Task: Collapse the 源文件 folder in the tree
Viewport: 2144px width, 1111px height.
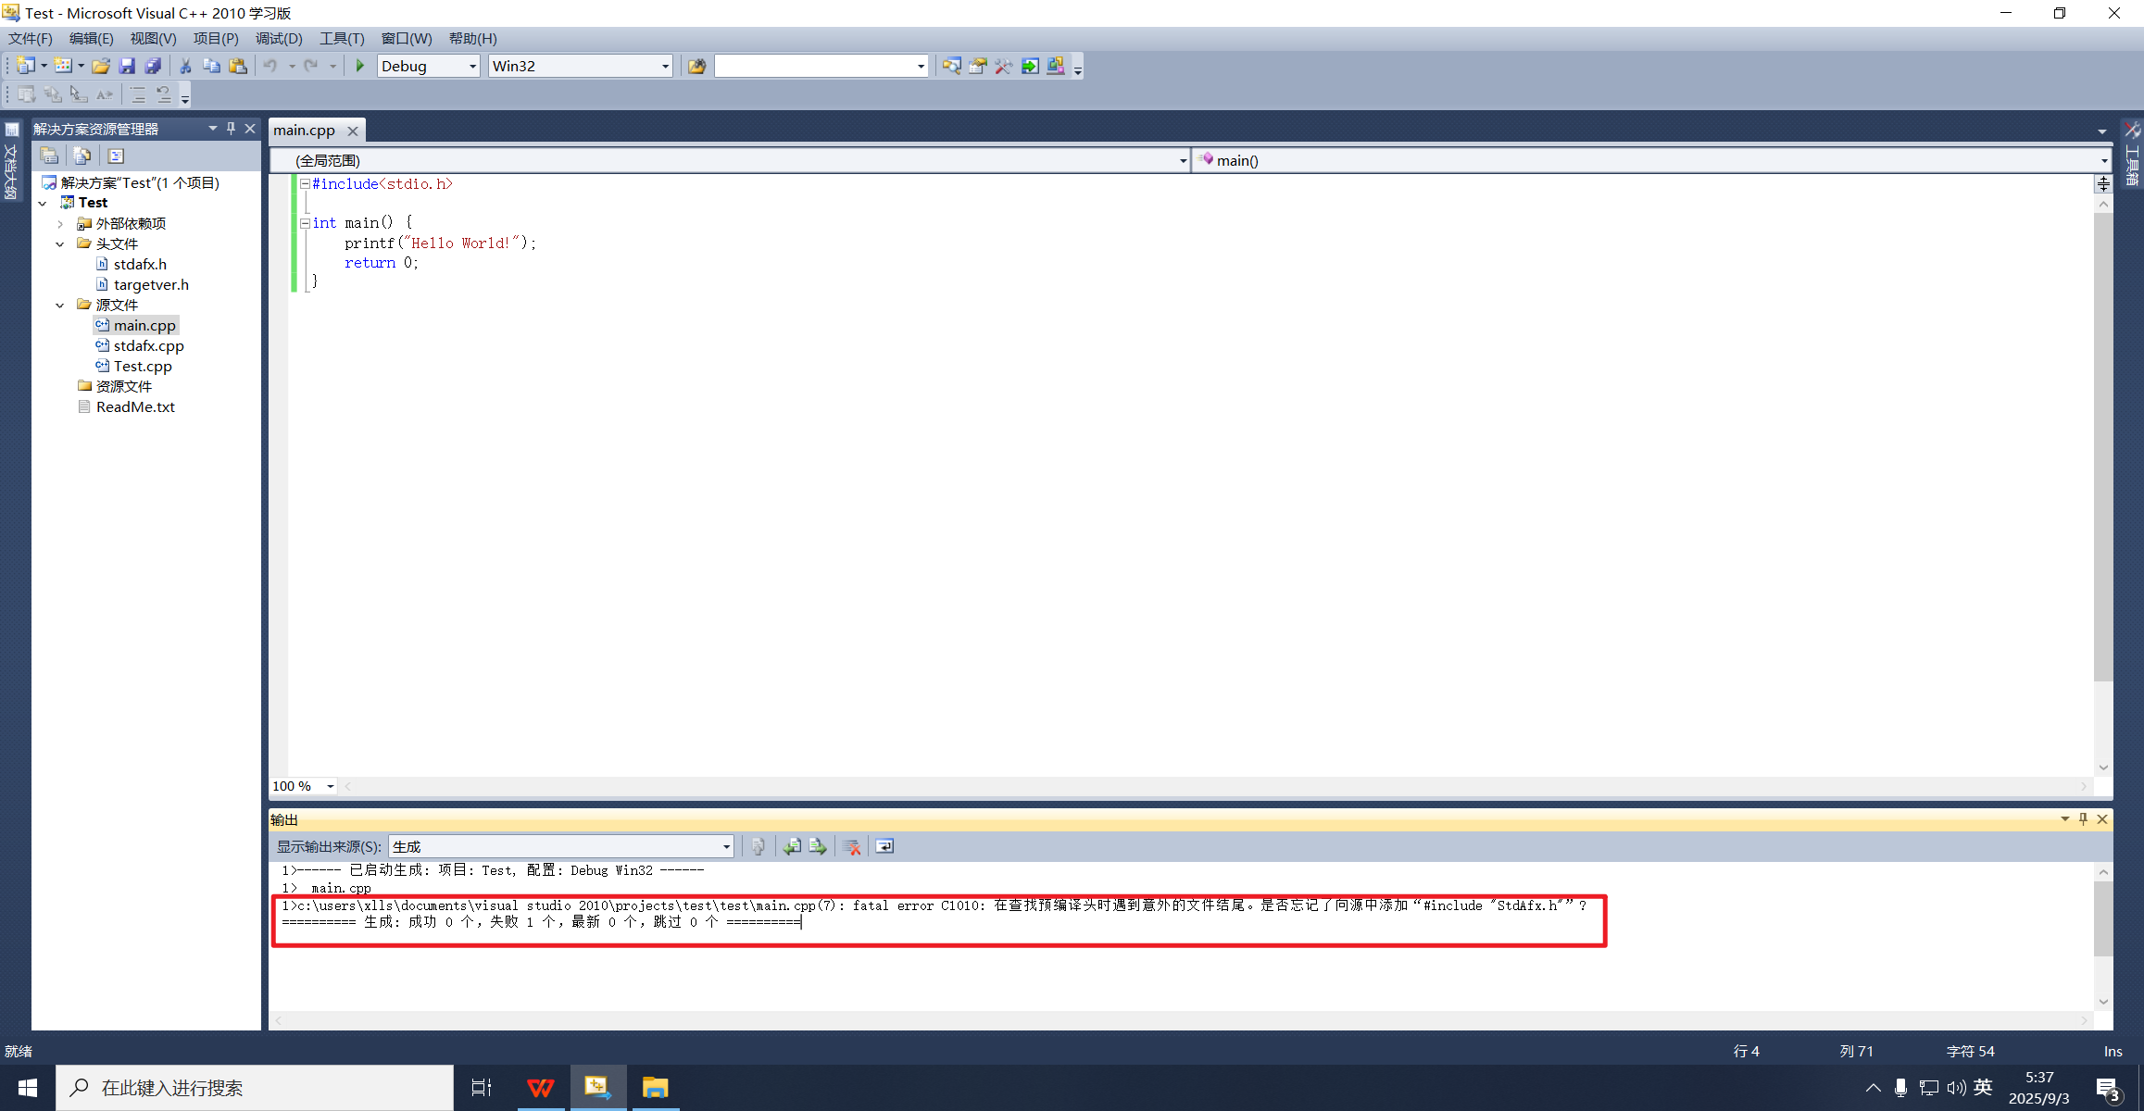Action: [60, 305]
